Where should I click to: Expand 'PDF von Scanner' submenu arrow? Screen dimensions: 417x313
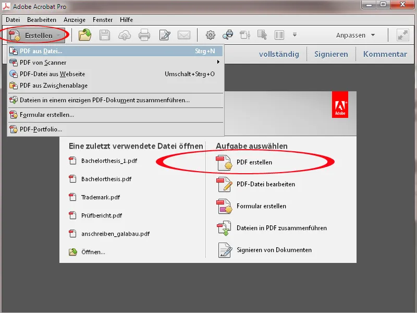point(218,62)
